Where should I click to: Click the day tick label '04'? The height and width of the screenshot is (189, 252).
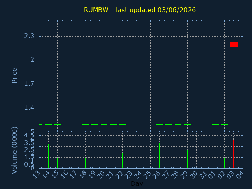coord(240,174)
